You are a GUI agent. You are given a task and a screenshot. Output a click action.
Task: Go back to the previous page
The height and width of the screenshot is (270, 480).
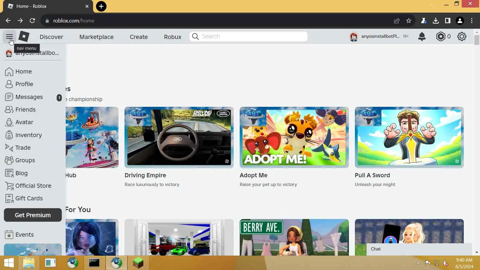[x=8, y=21]
